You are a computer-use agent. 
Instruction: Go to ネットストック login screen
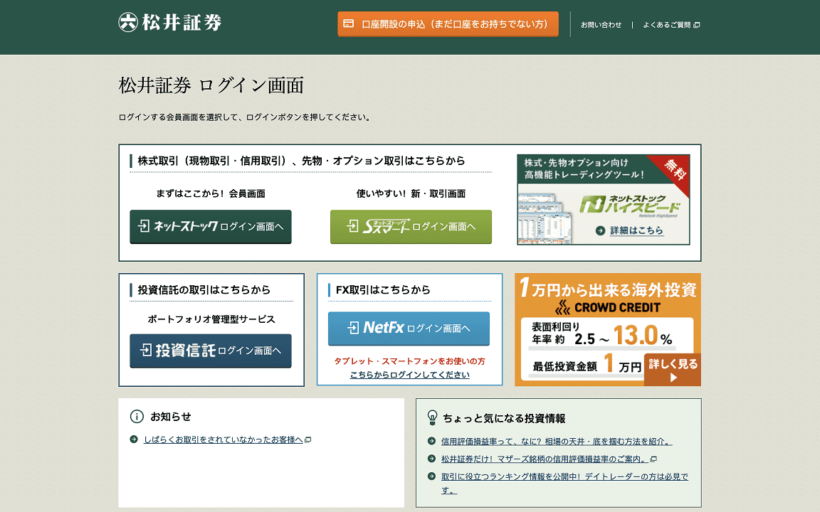(211, 227)
